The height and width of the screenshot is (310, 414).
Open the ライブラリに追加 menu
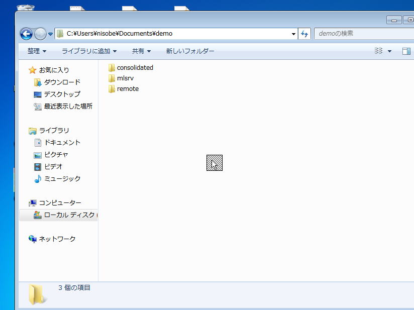click(x=89, y=51)
